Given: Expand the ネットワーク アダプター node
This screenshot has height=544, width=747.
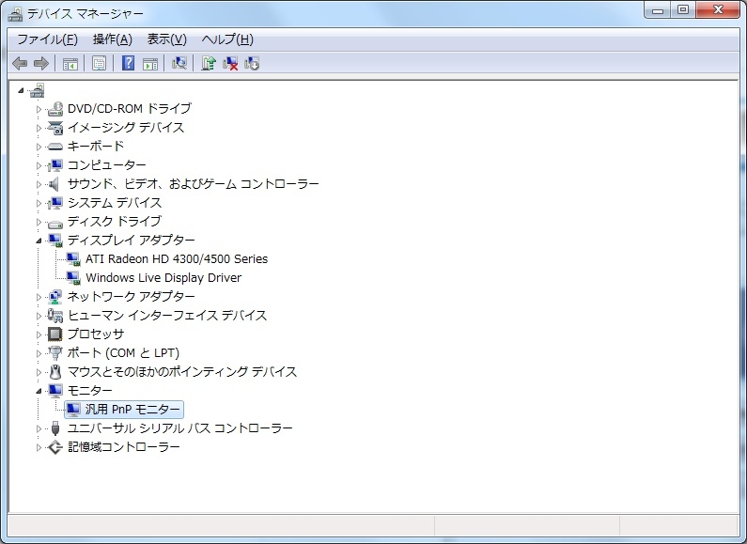Looking at the screenshot, I should coord(39,297).
